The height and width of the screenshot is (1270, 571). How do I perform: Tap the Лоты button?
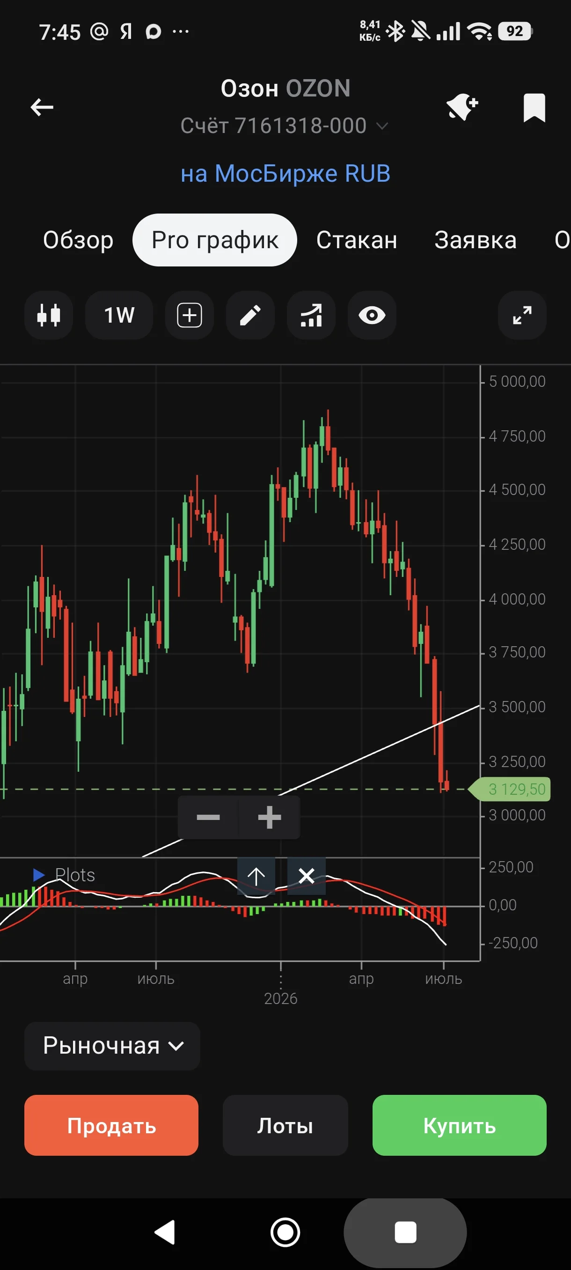click(285, 1125)
